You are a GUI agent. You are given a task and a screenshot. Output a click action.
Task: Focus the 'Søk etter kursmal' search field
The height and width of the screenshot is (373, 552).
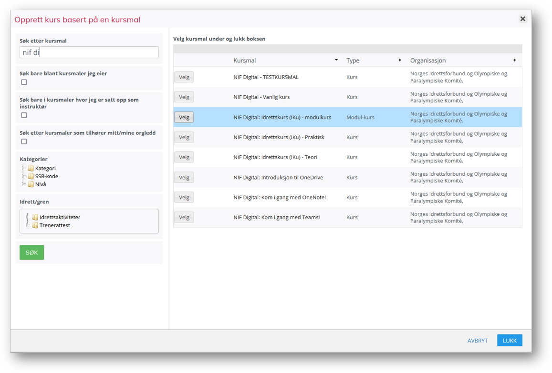(89, 52)
